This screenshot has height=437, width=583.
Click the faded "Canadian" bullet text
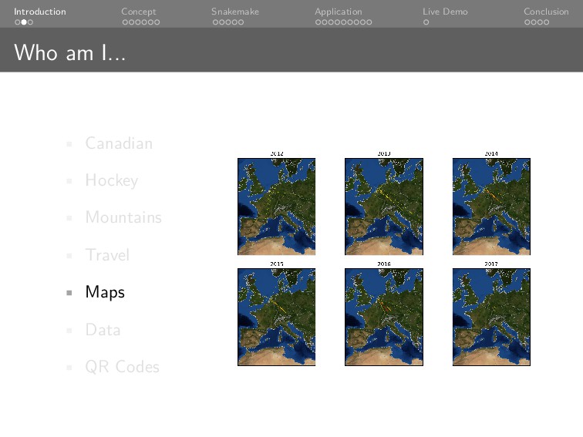coord(119,143)
